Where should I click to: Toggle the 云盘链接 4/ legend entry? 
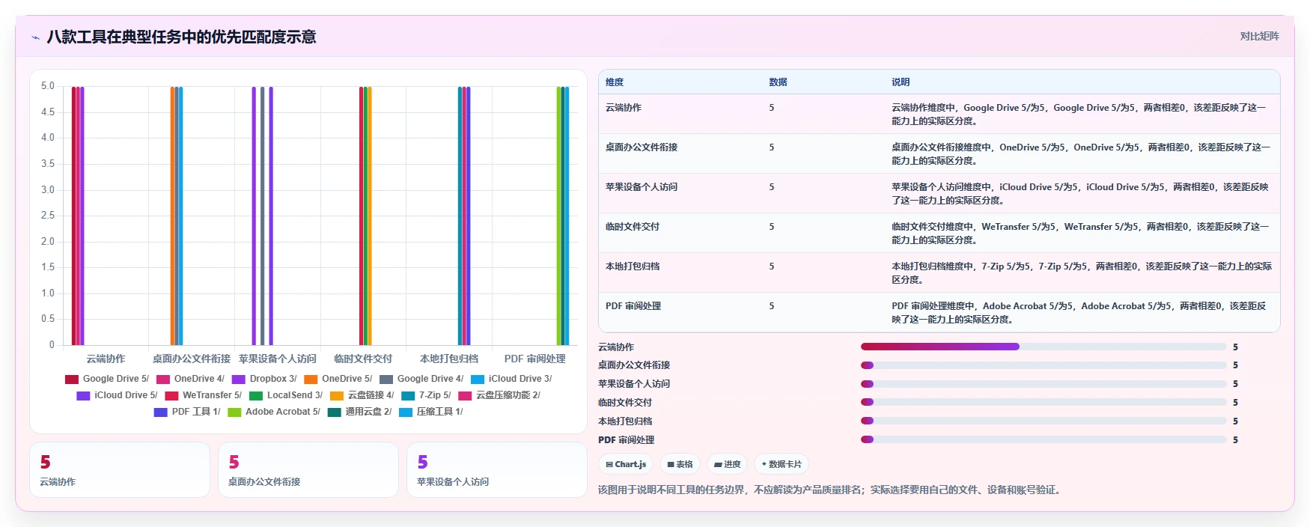click(362, 395)
